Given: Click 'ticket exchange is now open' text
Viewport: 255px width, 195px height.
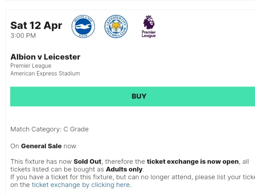Looking at the screenshot, I should point(193,162).
